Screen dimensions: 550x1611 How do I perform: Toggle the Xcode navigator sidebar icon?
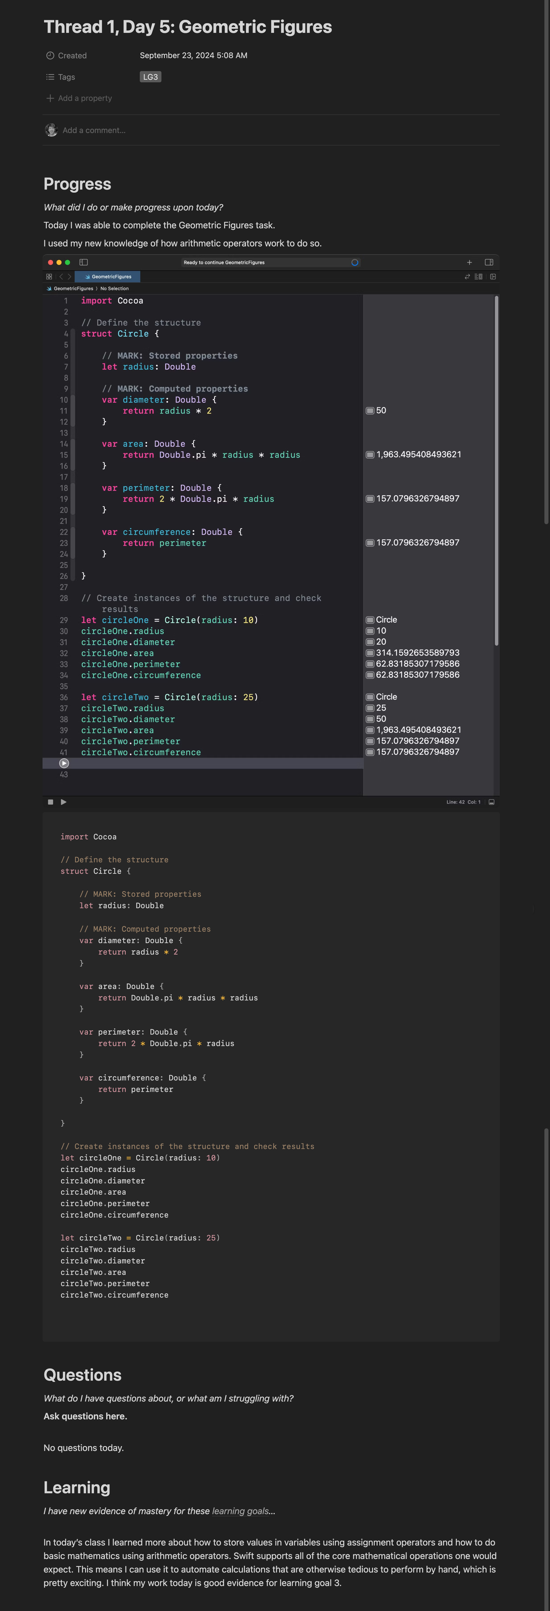point(84,262)
